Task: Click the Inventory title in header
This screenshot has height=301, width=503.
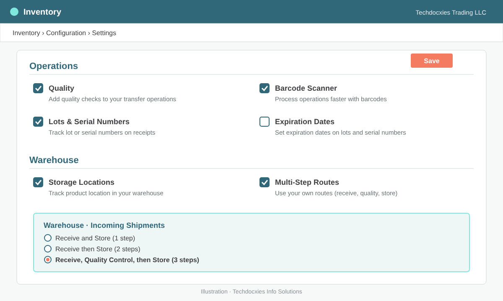Action: click(x=42, y=12)
